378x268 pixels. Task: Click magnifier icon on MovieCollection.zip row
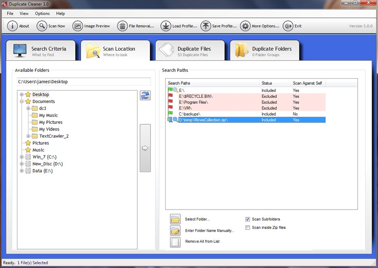pyautogui.click(x=176, y=119)
